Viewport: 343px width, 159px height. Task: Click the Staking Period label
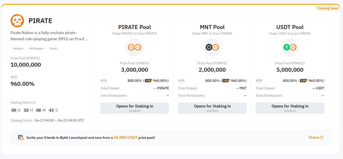coord(21,120)
